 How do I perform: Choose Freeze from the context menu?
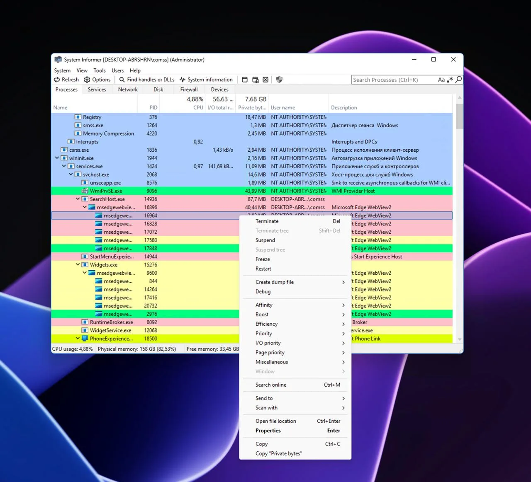tap(295, 259)
